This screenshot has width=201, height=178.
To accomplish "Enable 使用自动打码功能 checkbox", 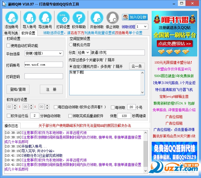I will coord(9,46).
